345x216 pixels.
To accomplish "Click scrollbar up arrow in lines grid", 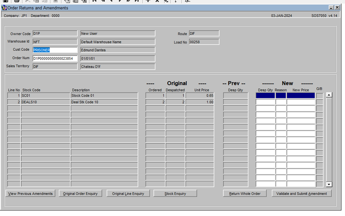I will 329,95.
